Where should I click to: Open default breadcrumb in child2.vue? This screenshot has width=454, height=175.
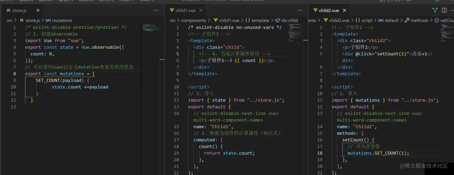coord(389,20)
